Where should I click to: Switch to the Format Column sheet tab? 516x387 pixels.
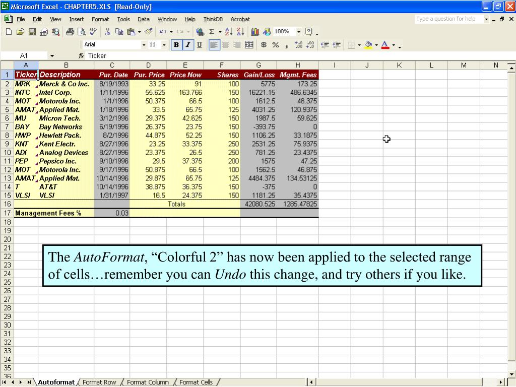click(x=148, y=382)
